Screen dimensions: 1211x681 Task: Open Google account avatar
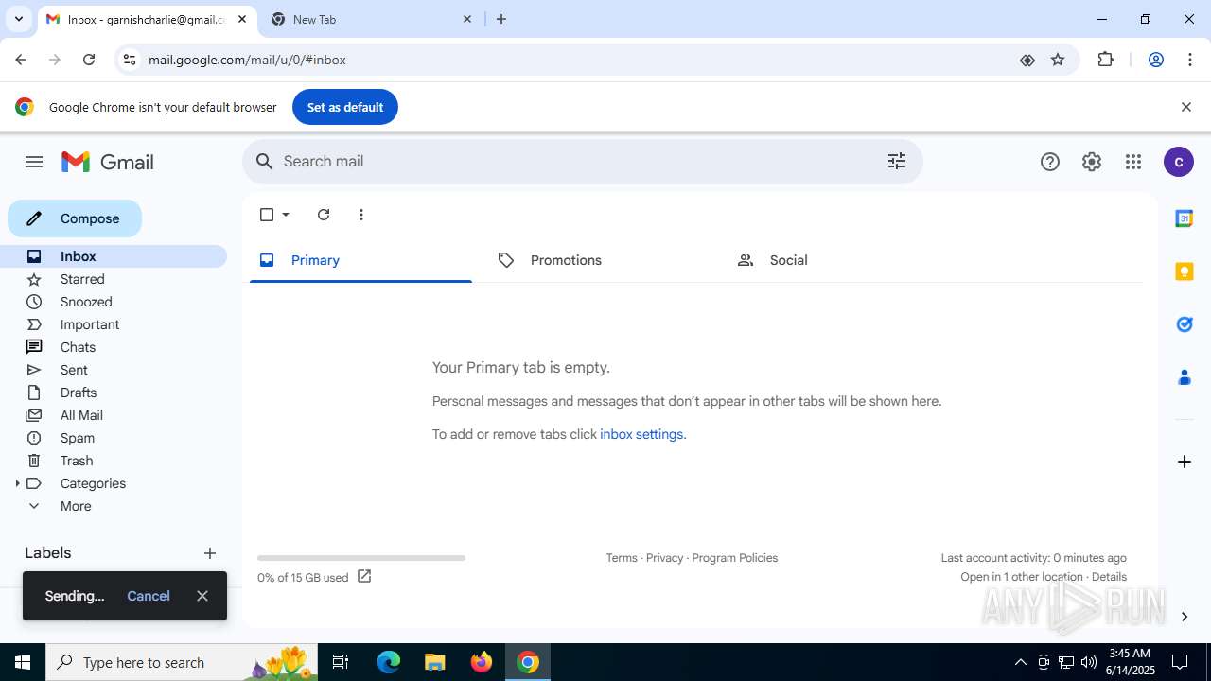1178,162
